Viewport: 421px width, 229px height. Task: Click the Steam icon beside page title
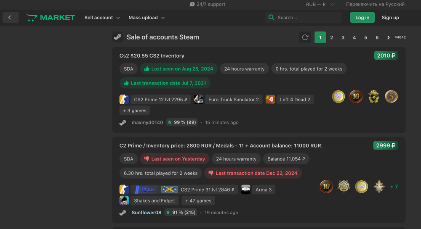[x=117, y=37]
